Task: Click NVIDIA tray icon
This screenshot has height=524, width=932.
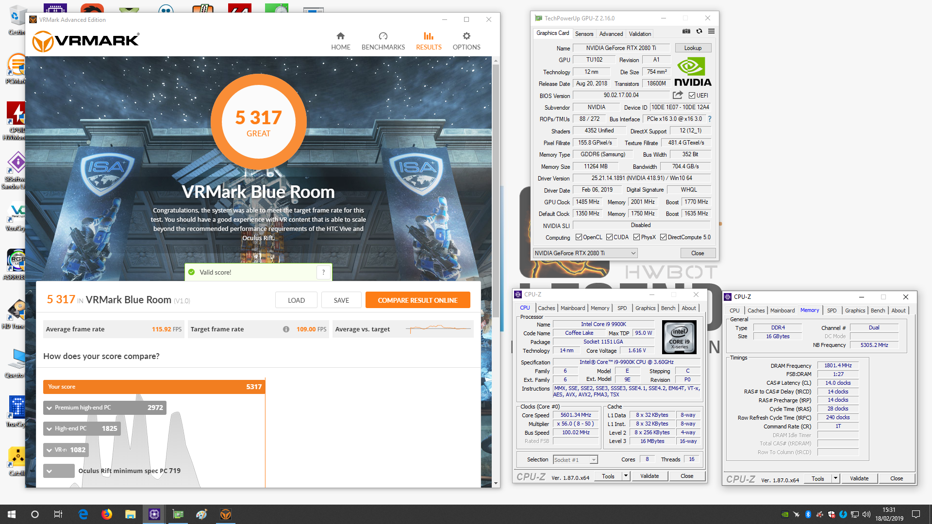Action: click(785, 514)
